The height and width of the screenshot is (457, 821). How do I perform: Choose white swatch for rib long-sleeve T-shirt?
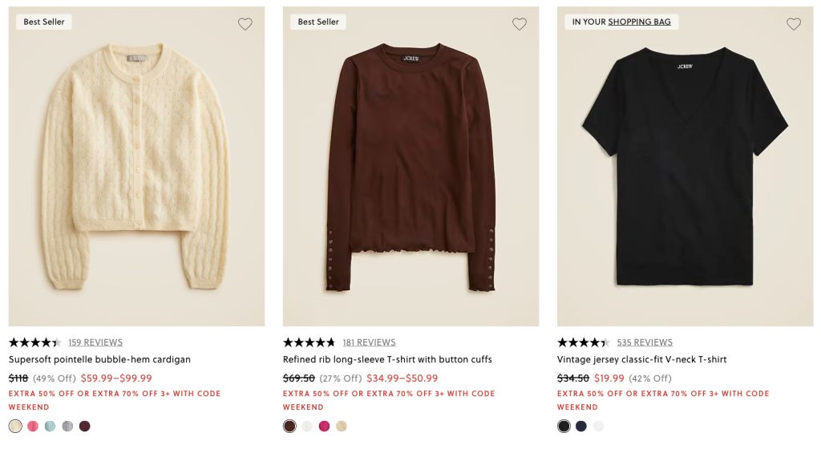point(307,427)
